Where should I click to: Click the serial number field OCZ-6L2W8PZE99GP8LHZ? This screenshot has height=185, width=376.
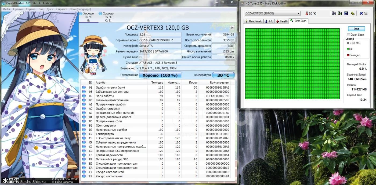(x=160, y=40)
